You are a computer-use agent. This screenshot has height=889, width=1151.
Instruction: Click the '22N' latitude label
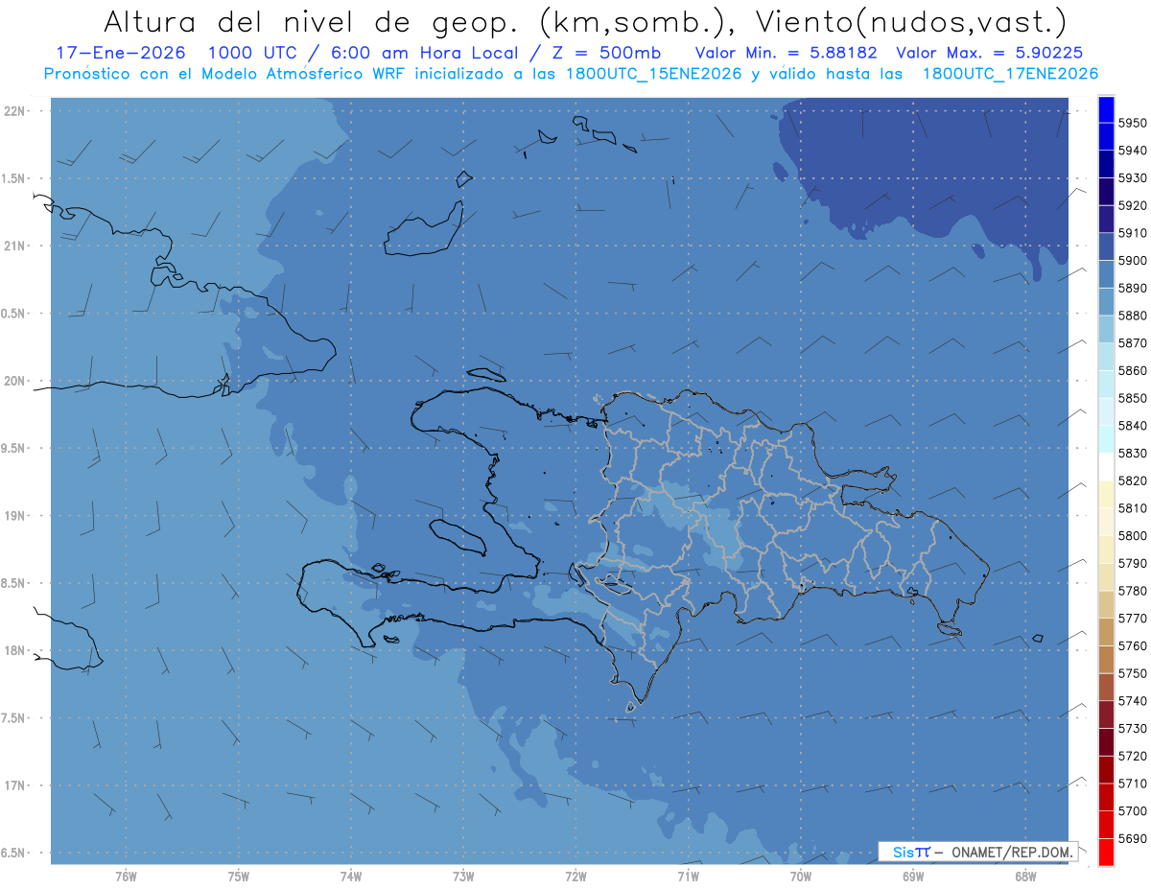(x=16, y=110)
